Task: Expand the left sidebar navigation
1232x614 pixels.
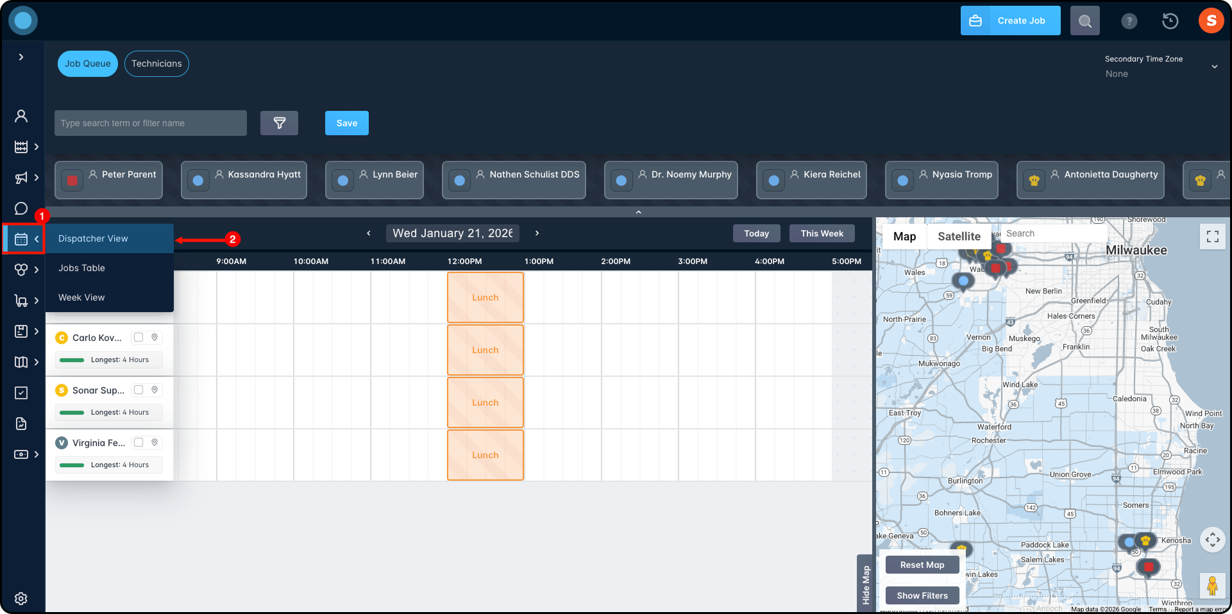Action: (21, 57)
